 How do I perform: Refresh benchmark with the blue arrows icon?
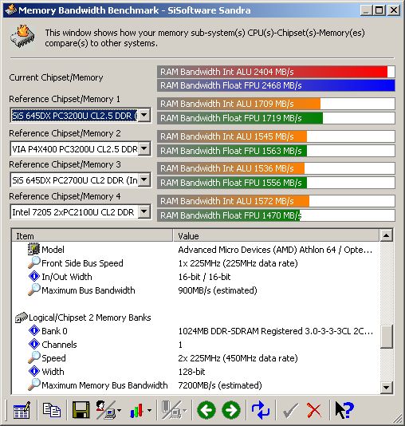pos(261,410)
